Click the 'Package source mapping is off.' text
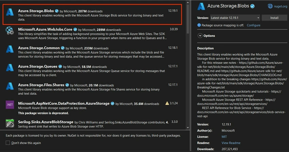 [223, 25]
